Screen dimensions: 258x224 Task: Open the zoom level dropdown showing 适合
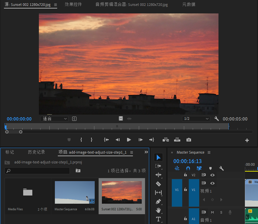[54, 119]
